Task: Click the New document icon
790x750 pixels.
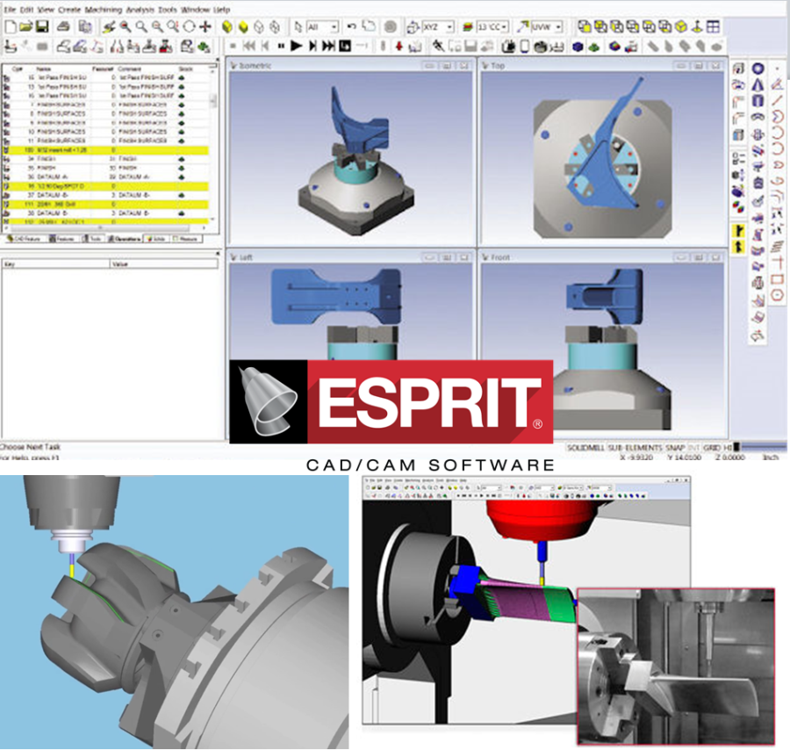Action: [9, 26]
